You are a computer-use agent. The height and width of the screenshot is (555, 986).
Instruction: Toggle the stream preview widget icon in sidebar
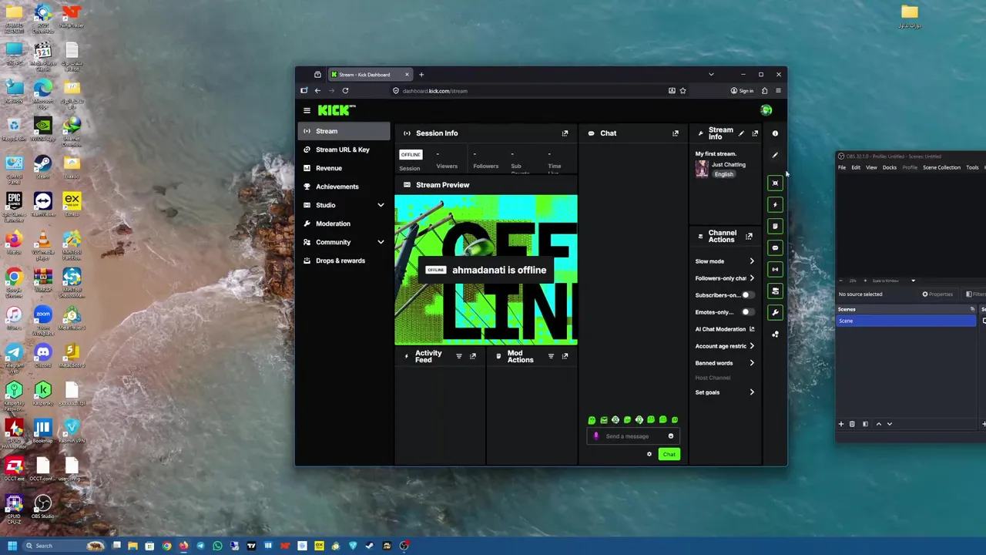[775, 183]
